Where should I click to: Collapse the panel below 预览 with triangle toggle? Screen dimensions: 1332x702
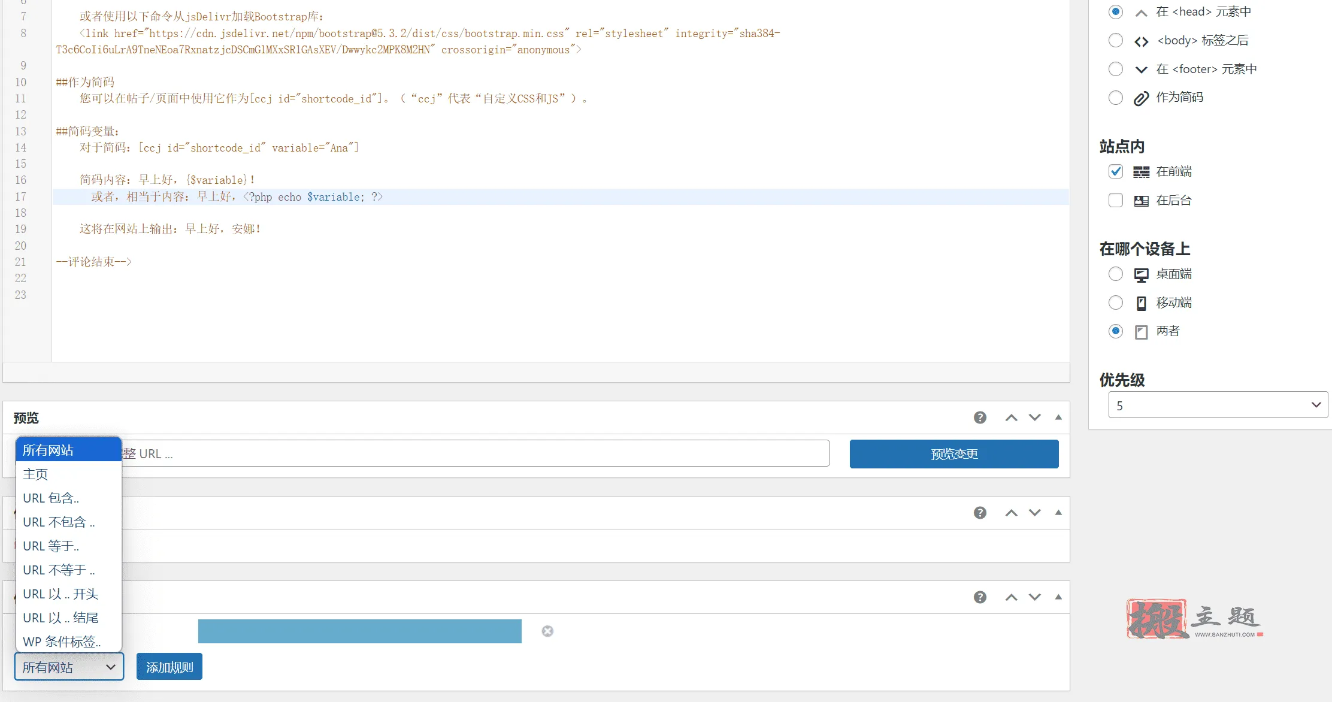[1058, 513]
